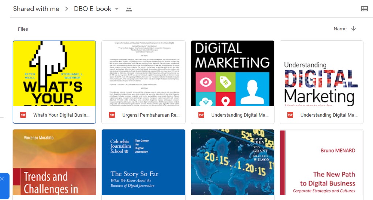Click DBO E-book breadcrumb name
Image resolution: width=373 pixels, height=200 pixels.
[x=93, y=9]
